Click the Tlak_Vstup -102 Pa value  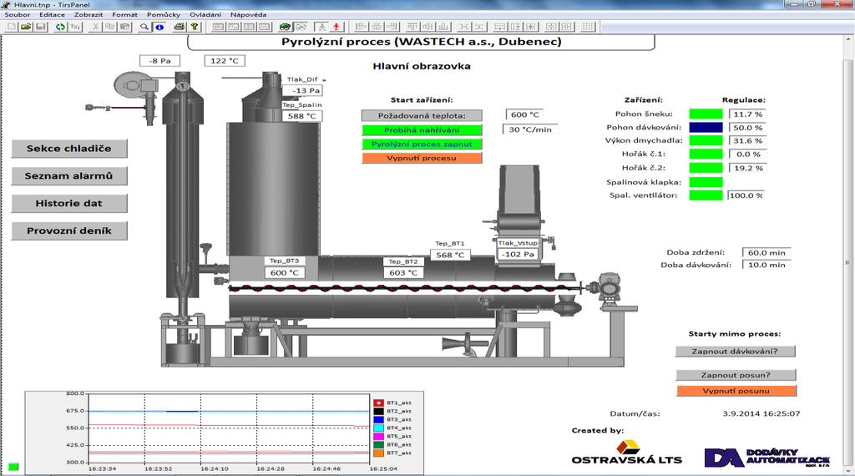tap(518, 254)
